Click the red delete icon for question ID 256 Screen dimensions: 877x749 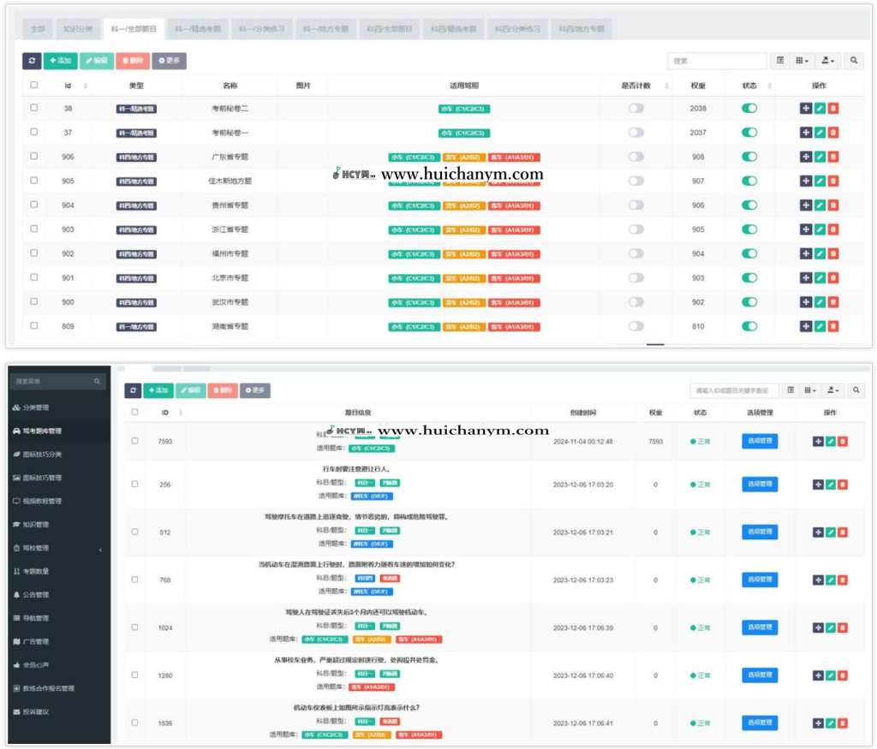coord(843,484)
